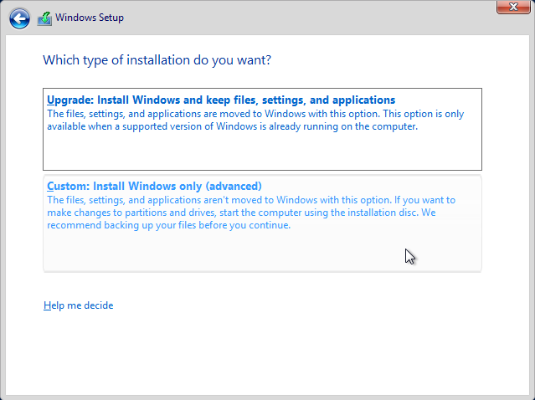
Task: Click the Windows Setup installer icon
Action: 44,18
